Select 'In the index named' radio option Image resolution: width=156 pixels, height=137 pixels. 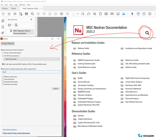(3, 64)
